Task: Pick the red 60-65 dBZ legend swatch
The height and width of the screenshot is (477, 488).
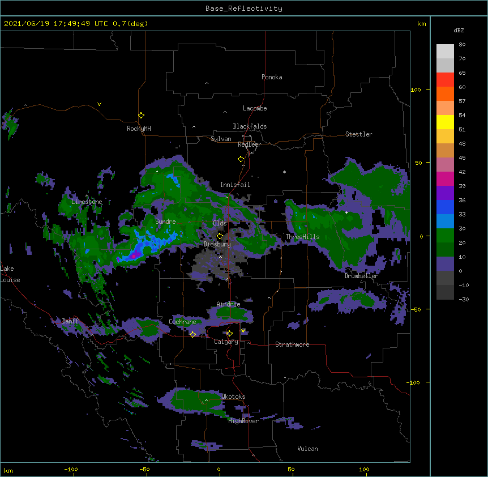Action: (x=445, y=80)
